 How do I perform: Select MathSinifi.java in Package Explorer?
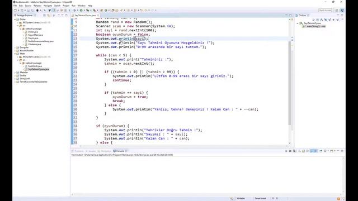tap(35, 66)
